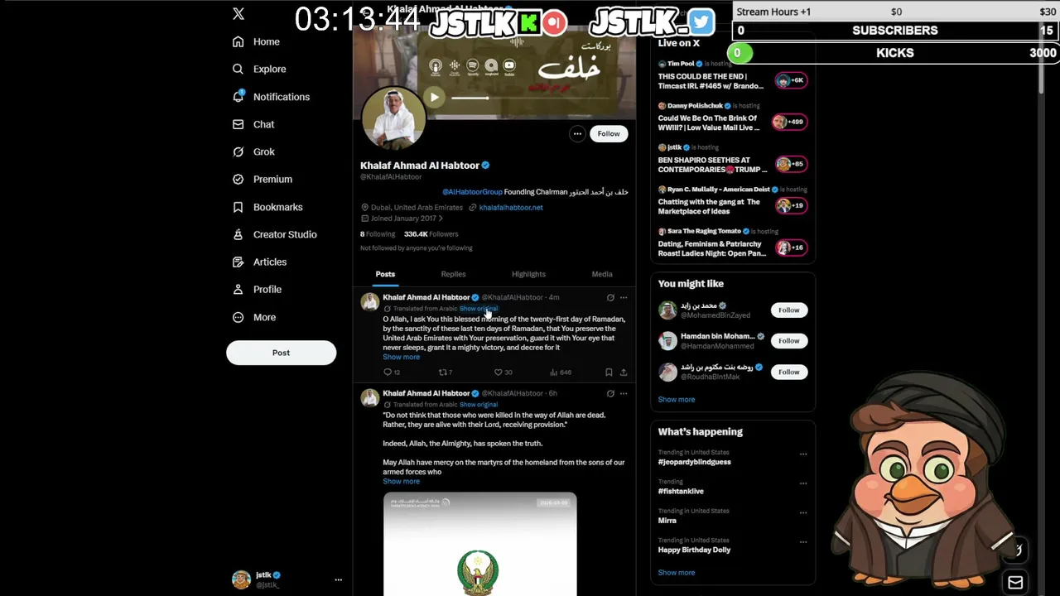Open Sara The Raging Tomato's live listing
This screenshot has height=596, width=1060.
pyautogui.click(x=732, y=244)
